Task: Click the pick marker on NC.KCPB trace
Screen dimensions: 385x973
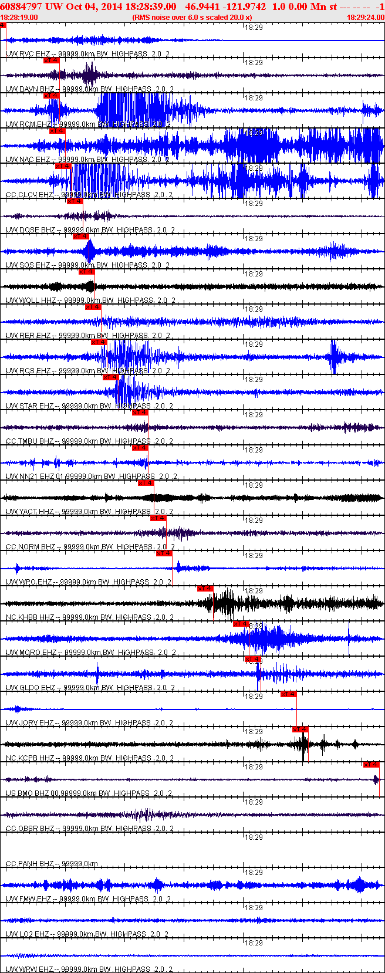Action: [300, 729]
